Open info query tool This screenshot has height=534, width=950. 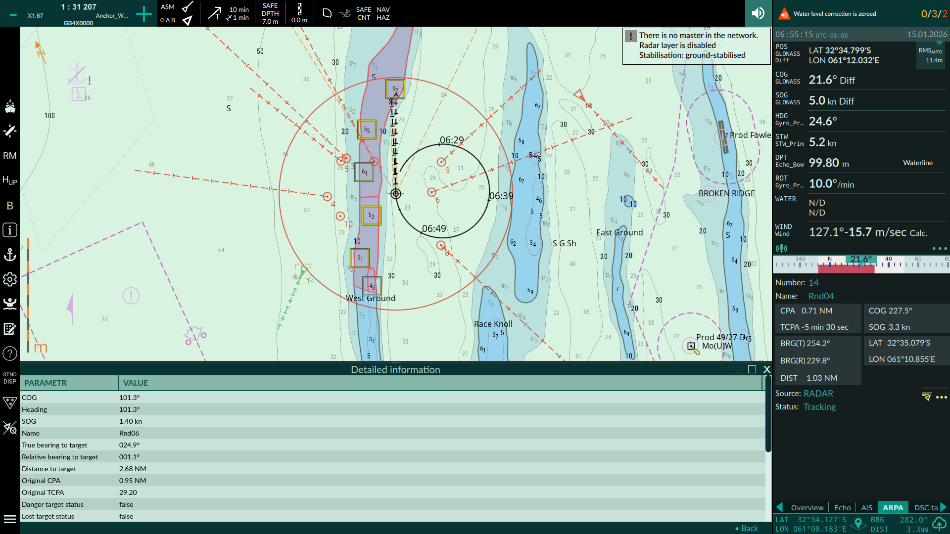point(10,230)
